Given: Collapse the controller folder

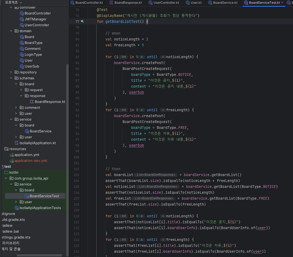Looking at the screenshot, I should coord(11,7).
